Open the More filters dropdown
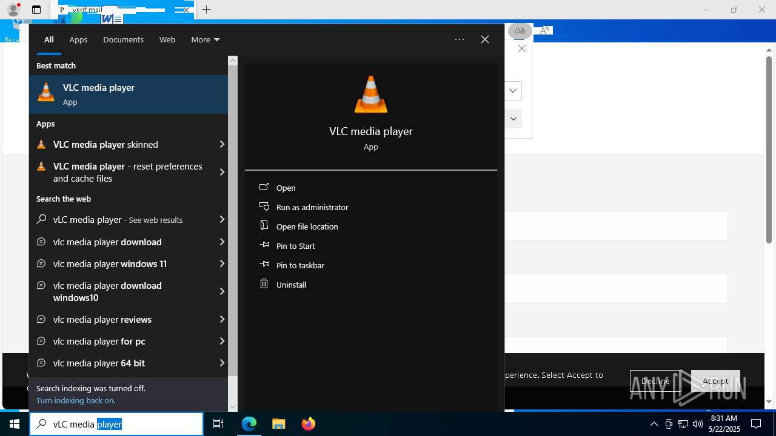Viewport: 776px width, 436px height. point(205,39)
